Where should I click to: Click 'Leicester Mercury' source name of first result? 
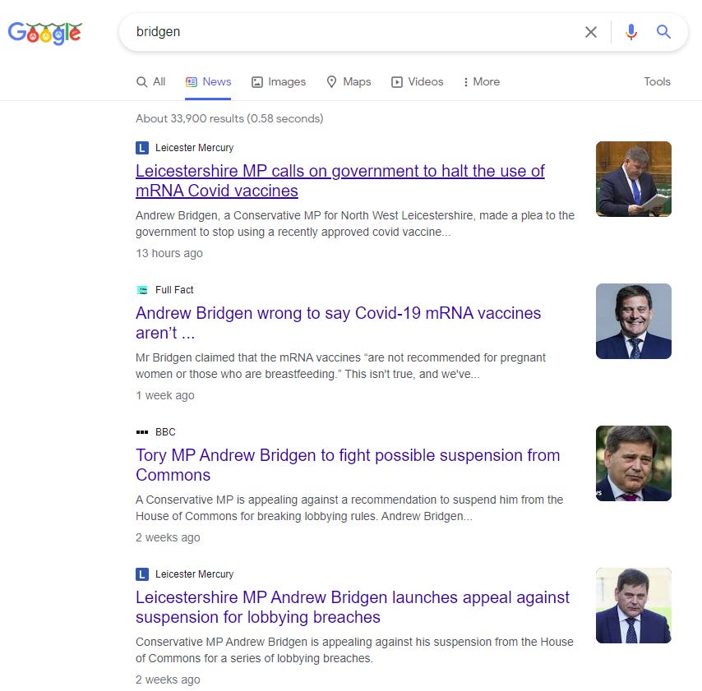point(194,148)
